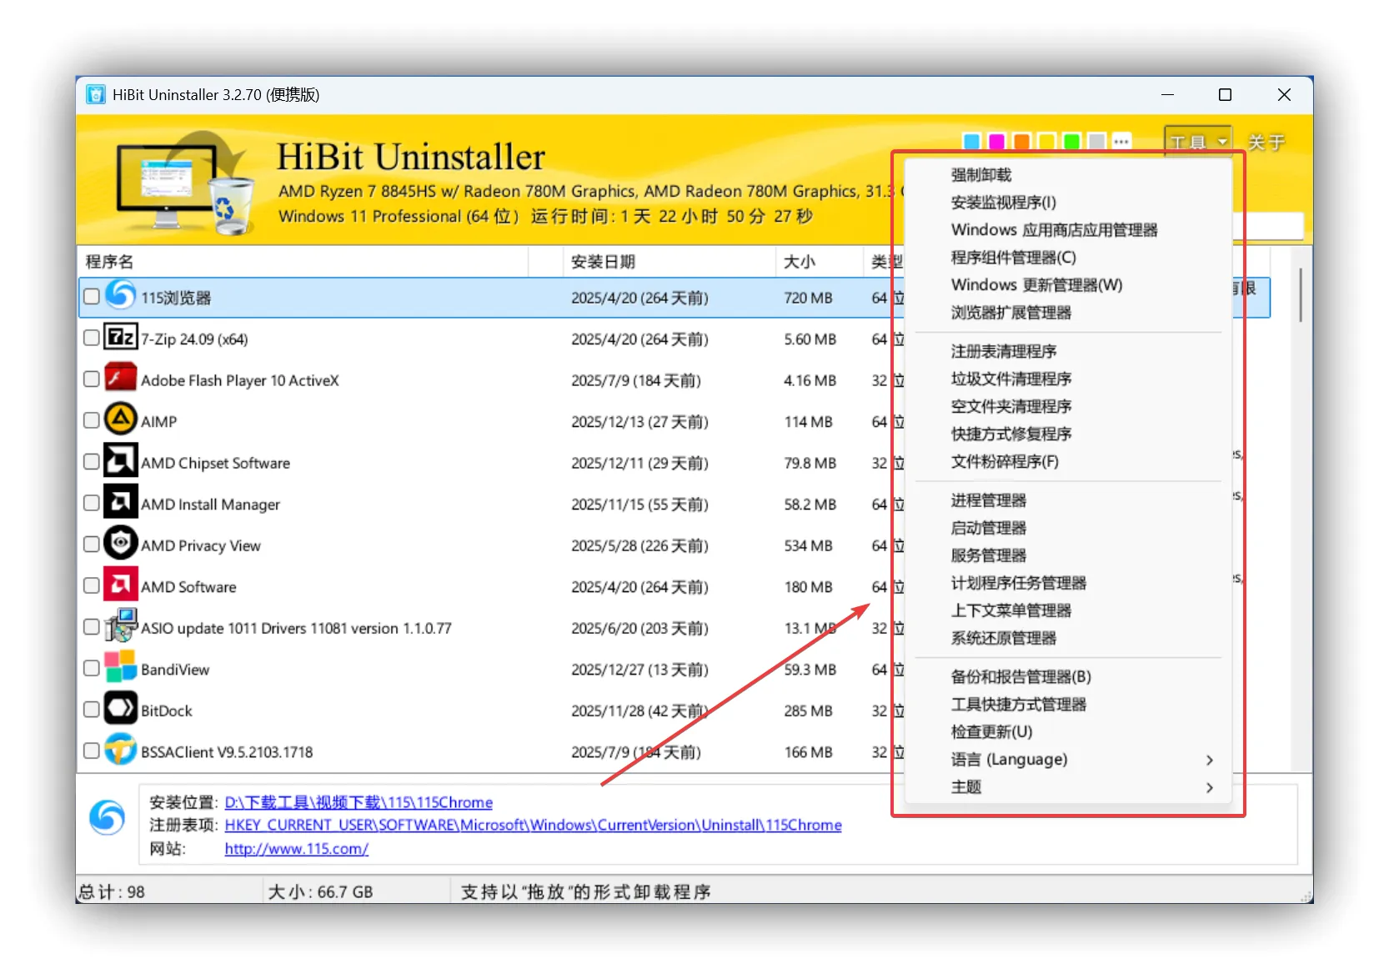Expand the 主题 submenu

(x=966, y=787)
